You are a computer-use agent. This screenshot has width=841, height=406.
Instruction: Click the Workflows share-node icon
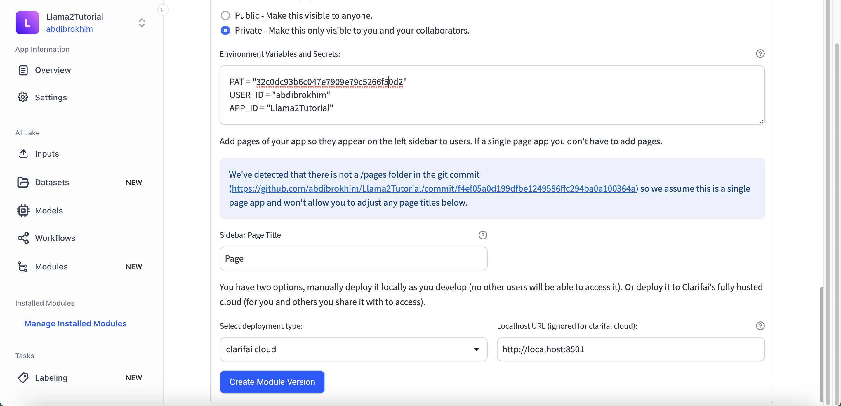[x=23, y=238]
